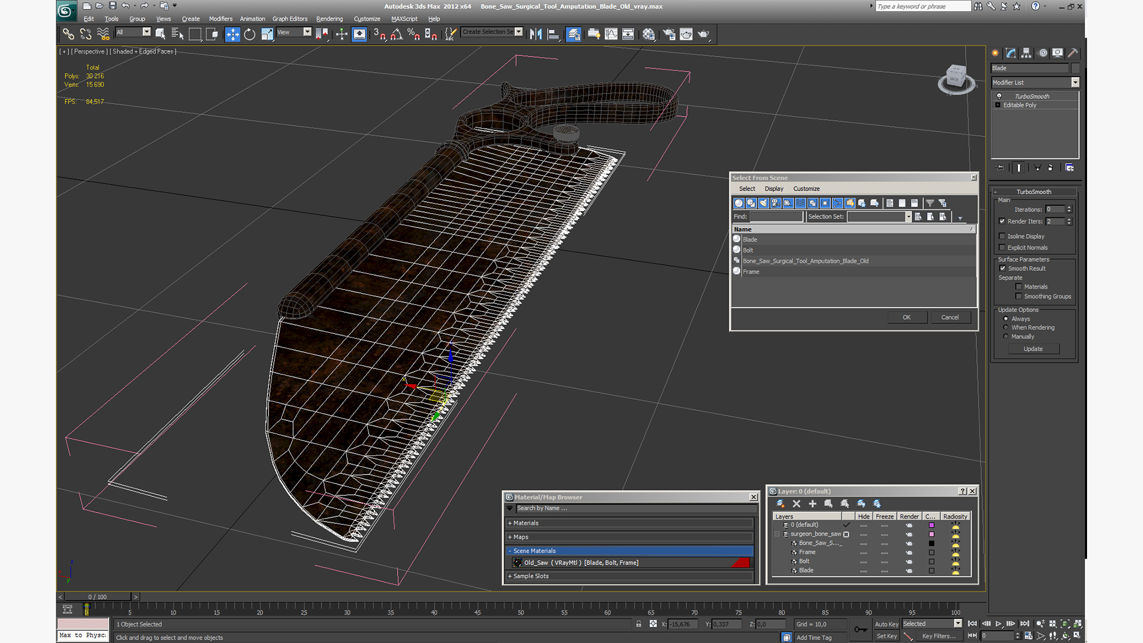This screenshot has width=1143, height=643.
Task: Click the Mirror tool icon
Action: click(x=536, y=34)
